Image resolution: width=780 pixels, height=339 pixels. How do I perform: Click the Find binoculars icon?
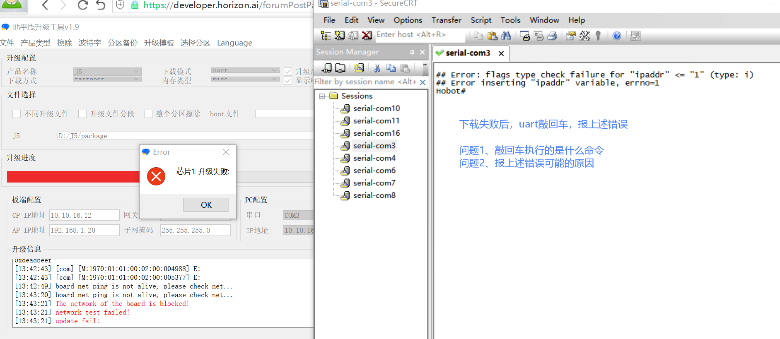tap(506, 36)
